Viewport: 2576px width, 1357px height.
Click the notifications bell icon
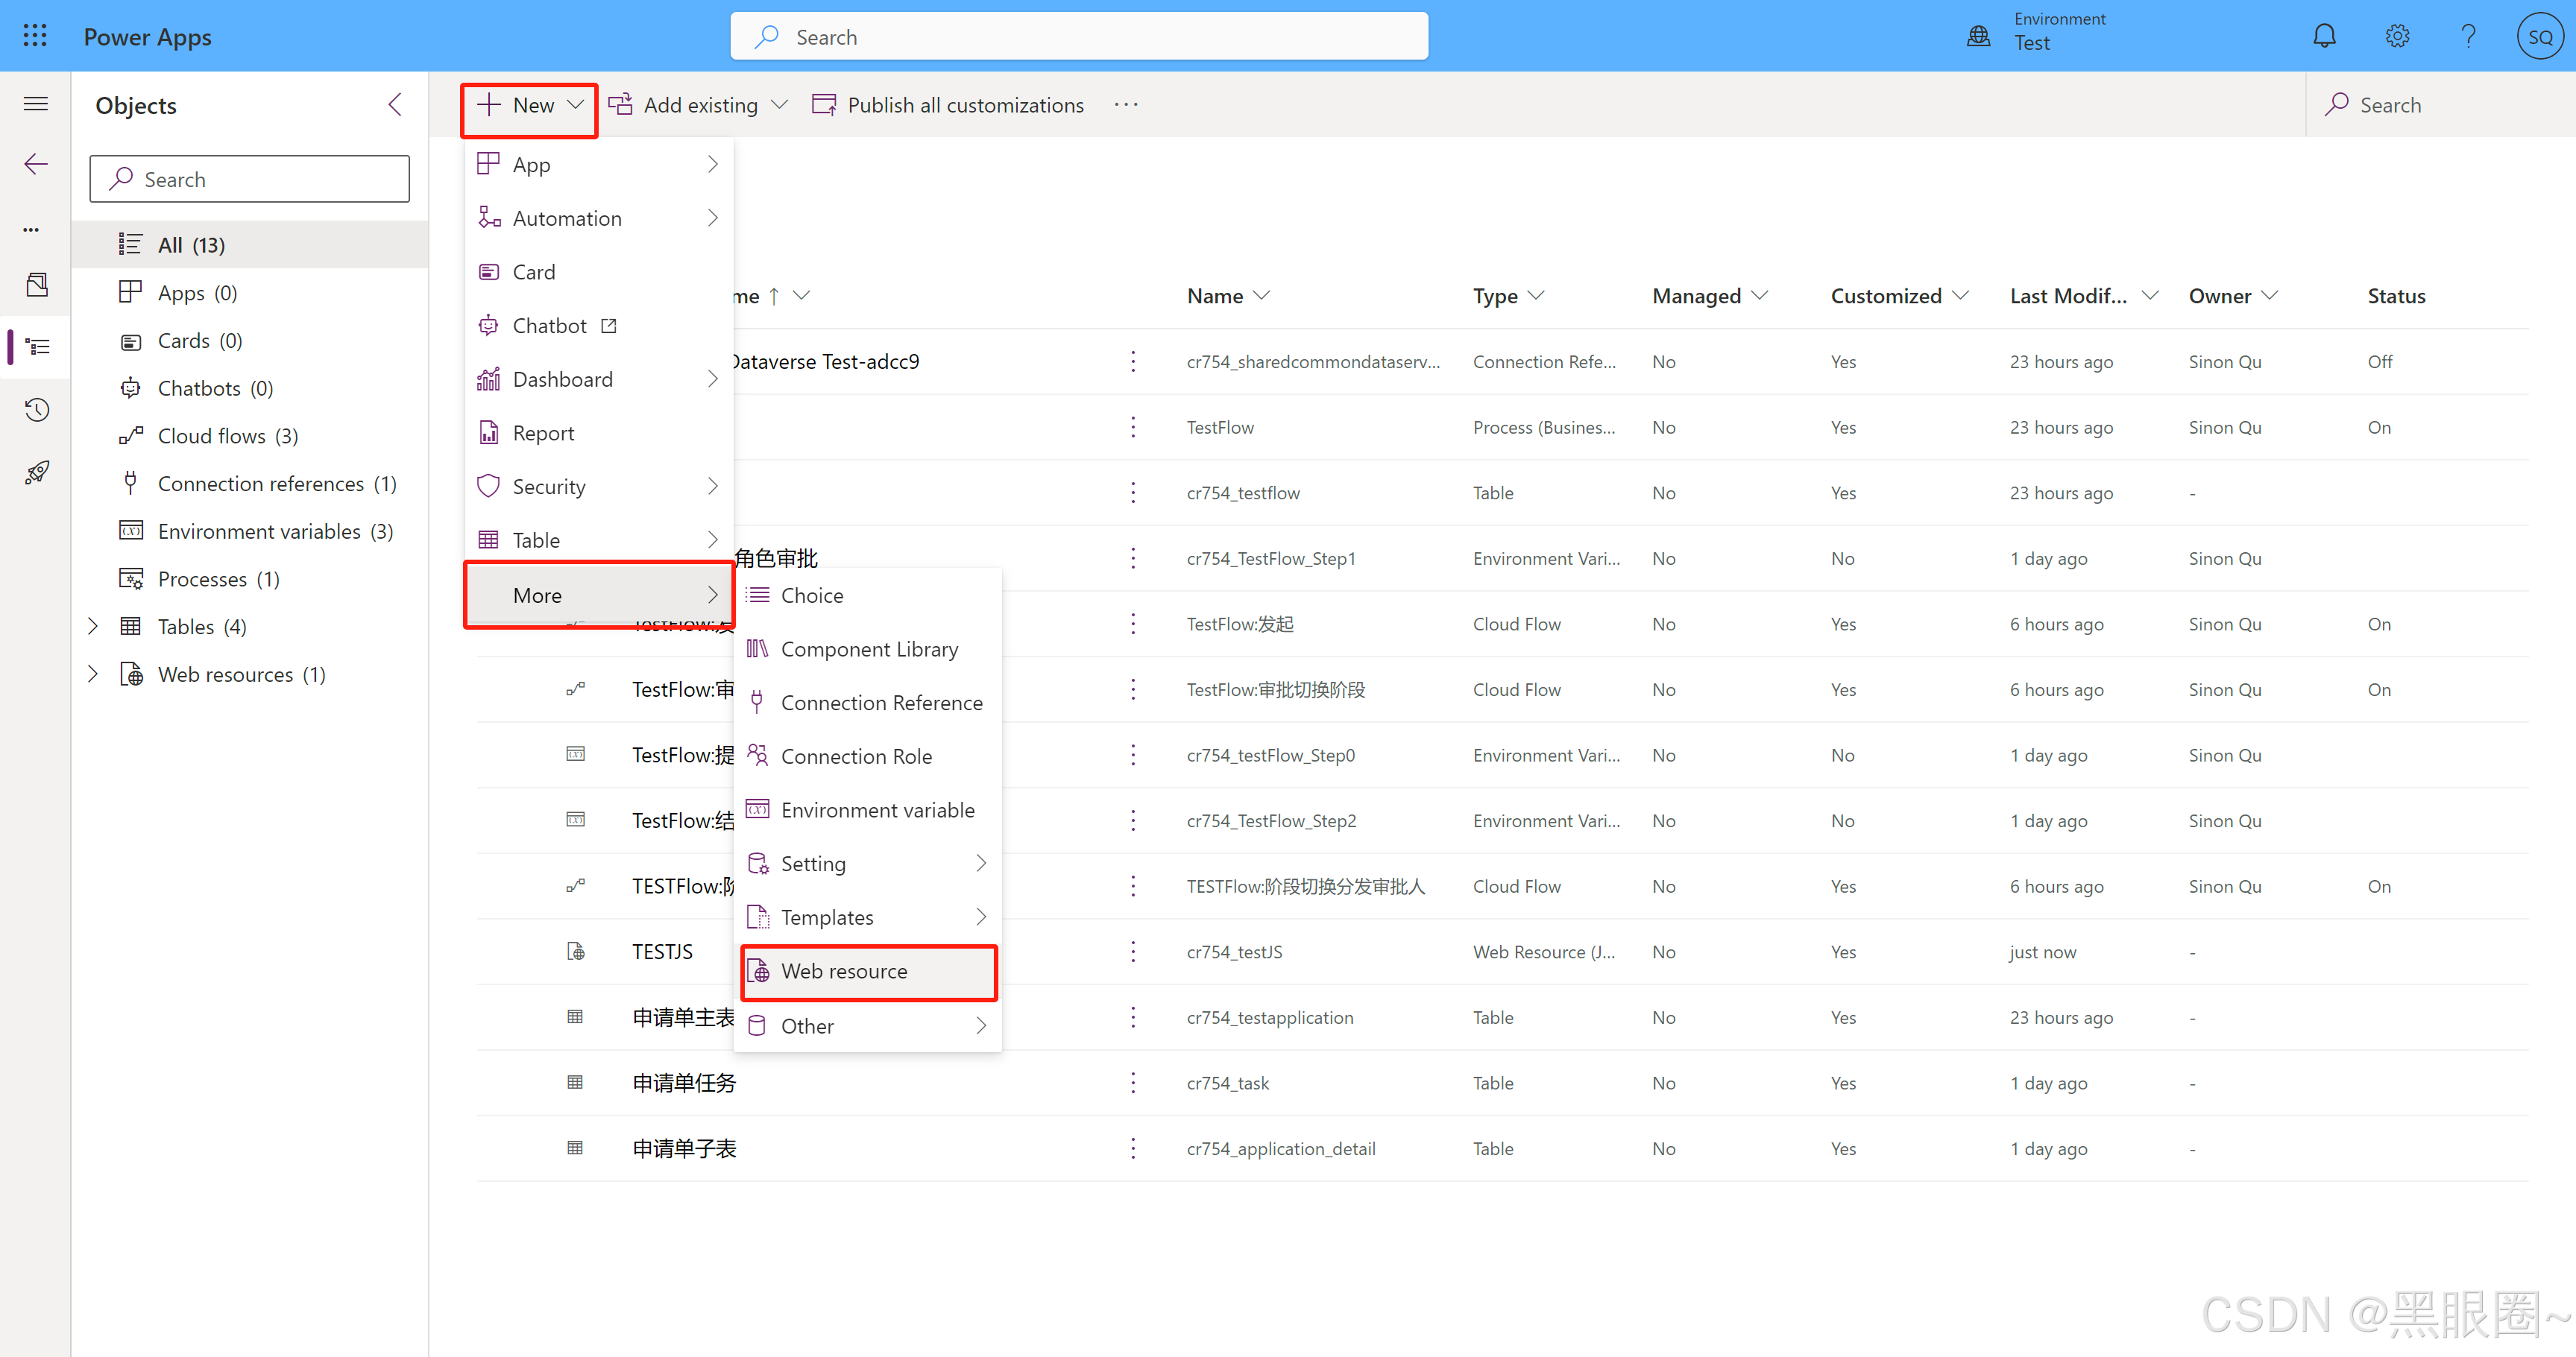point(2324,35)
